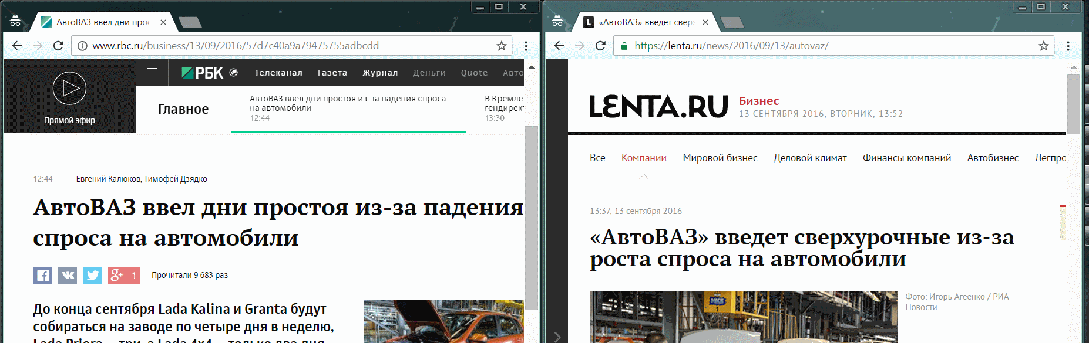This screenshot has height=343, width=1089.
Task: Open the АвтоВАЗ headline in the RBC ticker
Action: point(348,103)
